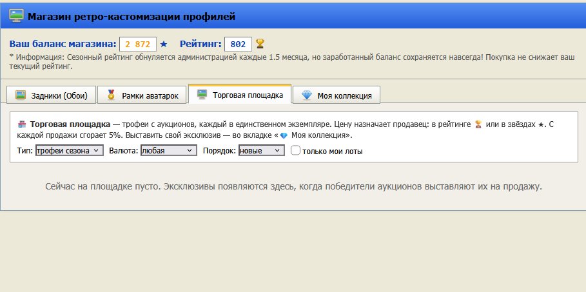
Task: Click the только мои лоты label text
Action: (x=332, y=151)
